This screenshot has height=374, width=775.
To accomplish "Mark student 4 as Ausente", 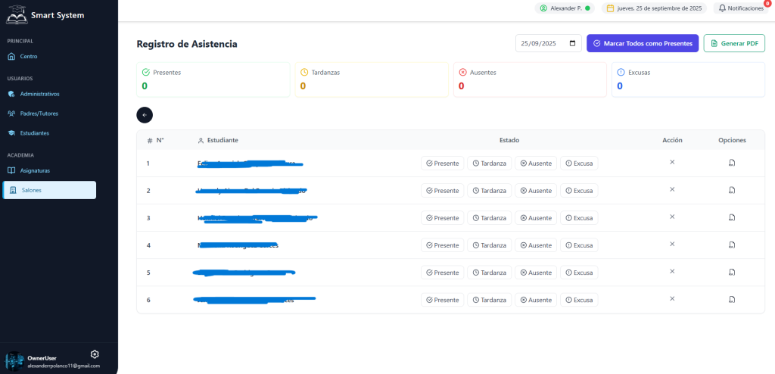I will tap(535, 245).
